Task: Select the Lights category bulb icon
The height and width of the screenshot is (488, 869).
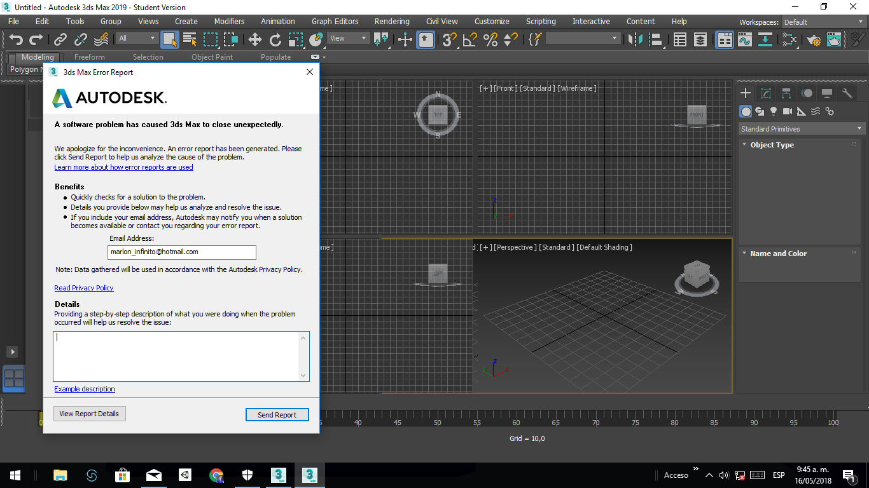Action: (x=774, y=111)
